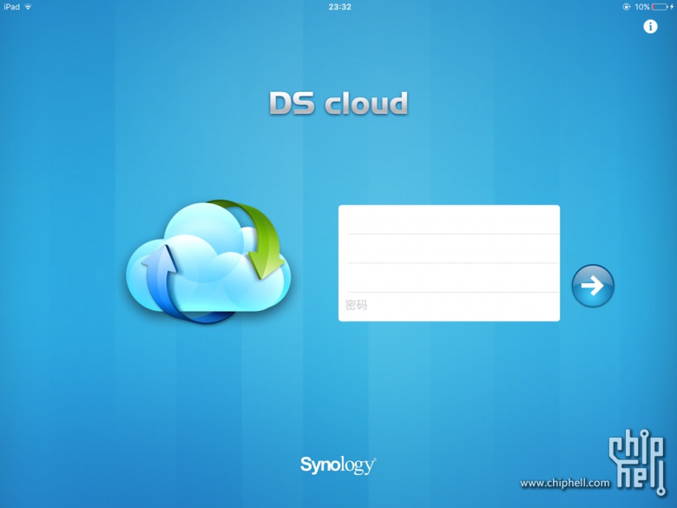Screen dimensions: 677x508
Task: Focus the 密码 password field
Action: pyautogui.click(x=449, y=307)
